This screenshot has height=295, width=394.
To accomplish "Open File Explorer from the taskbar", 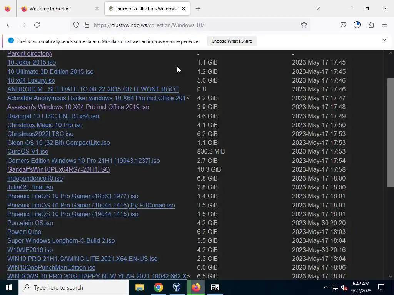I will coord(139,287).
